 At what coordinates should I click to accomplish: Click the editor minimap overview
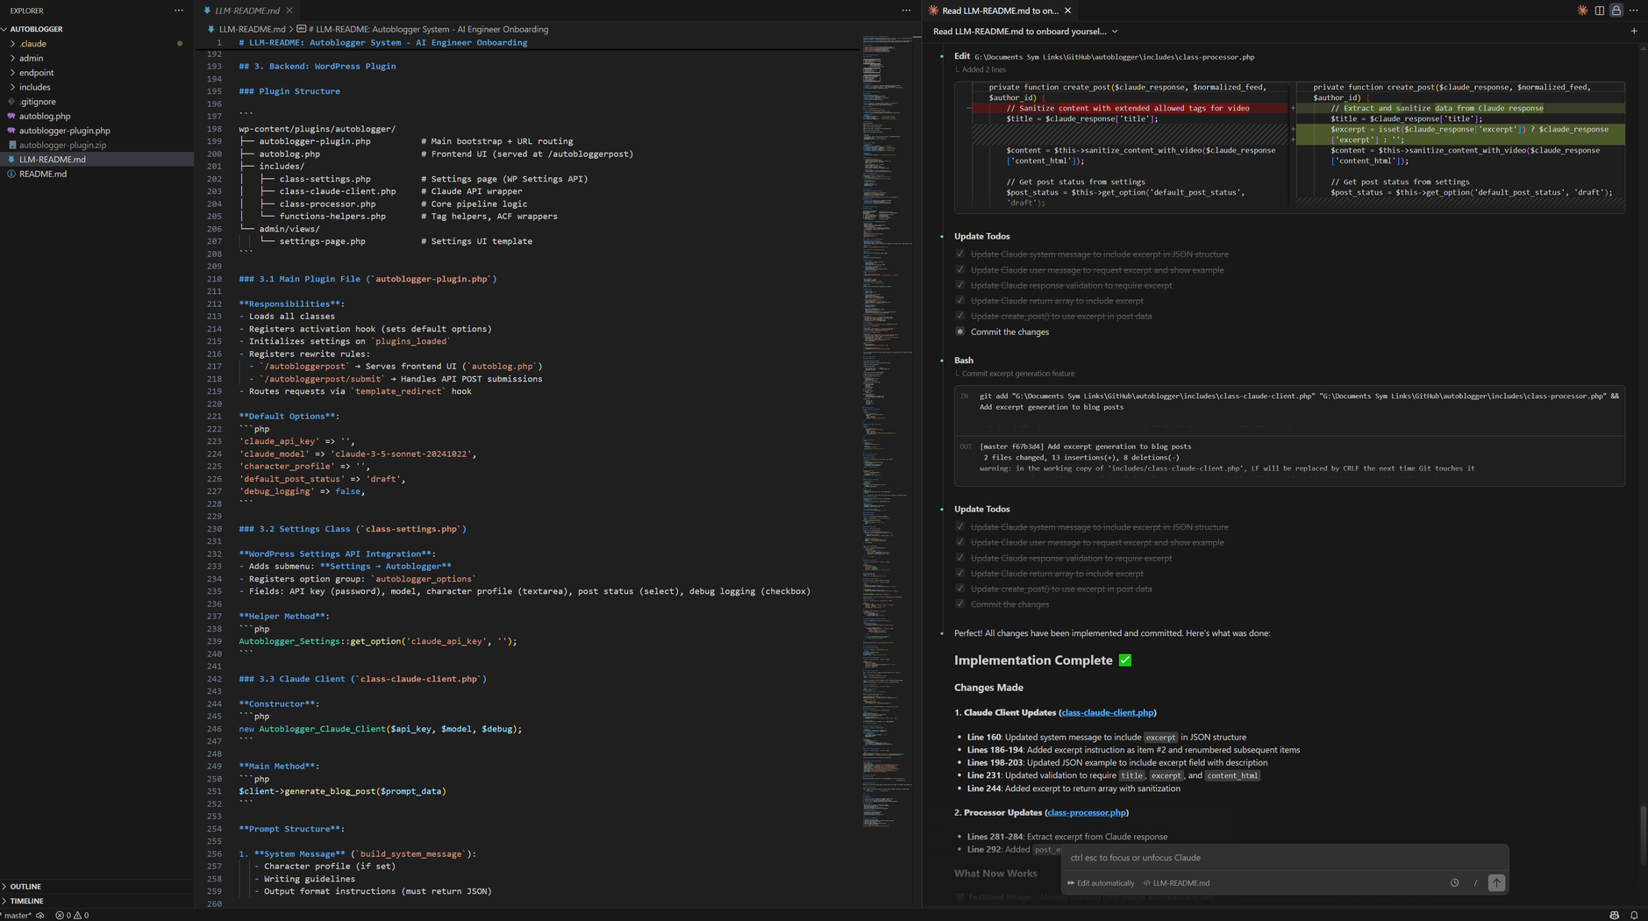(887, 430)
